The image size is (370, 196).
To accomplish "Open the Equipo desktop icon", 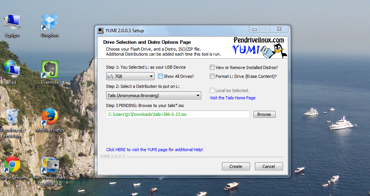I will coord(12,25).
